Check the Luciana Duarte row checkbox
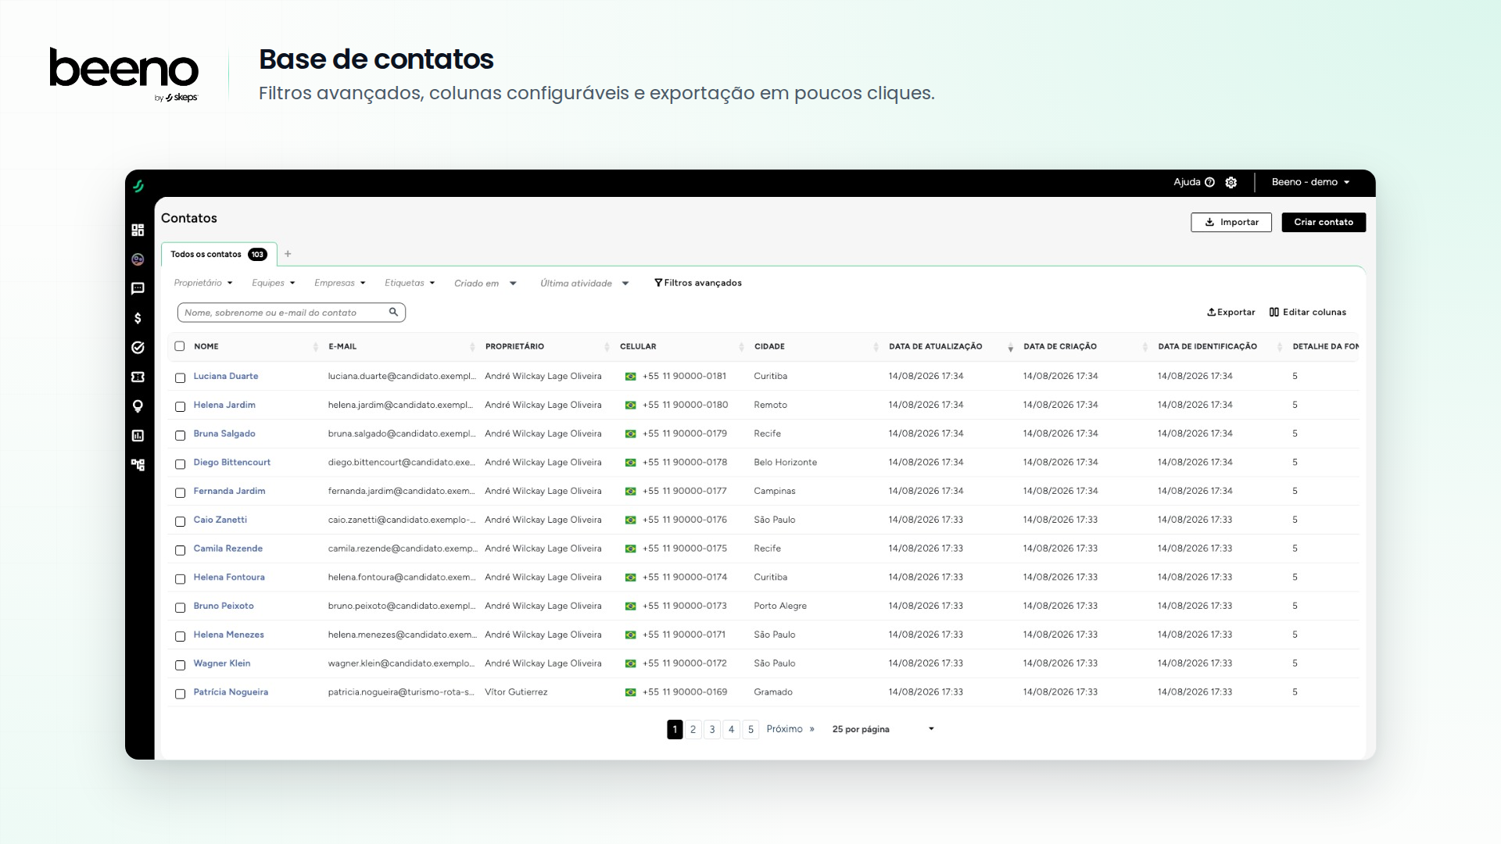1501x844 pixels. (180, 377)
